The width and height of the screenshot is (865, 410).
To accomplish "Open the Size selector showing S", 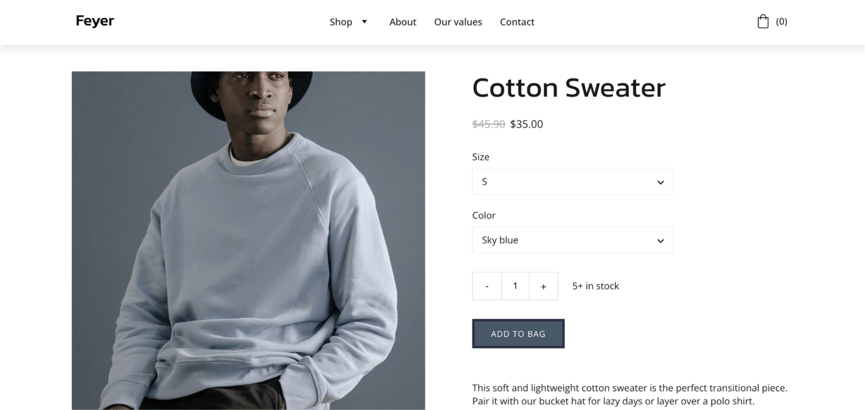I will click(x=571, y=182).
